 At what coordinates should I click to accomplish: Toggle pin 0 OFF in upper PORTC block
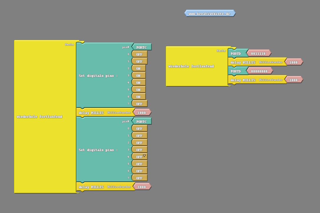[139, 55]
